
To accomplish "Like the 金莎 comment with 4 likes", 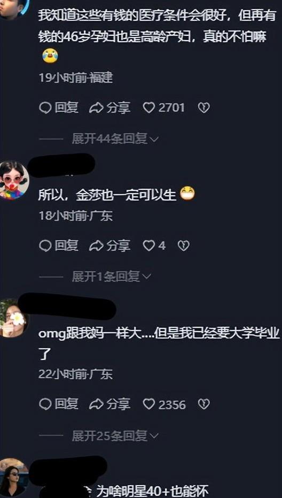I will [154, 246].
